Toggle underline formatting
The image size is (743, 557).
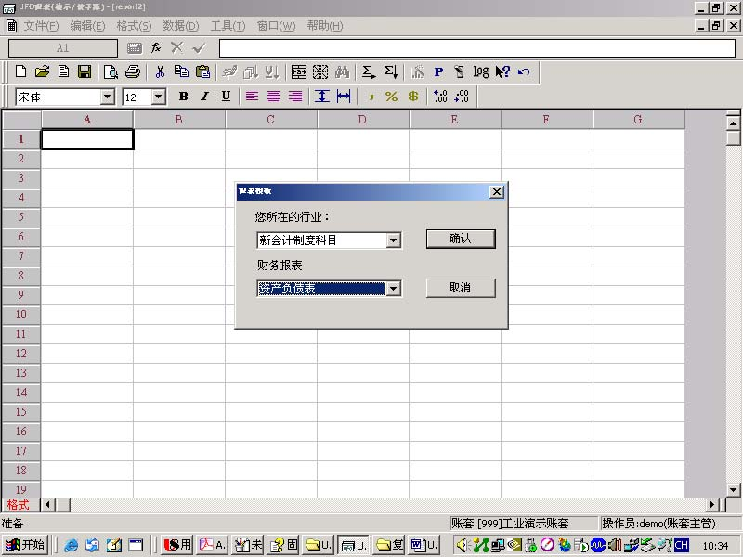click(x=226, y=97)
